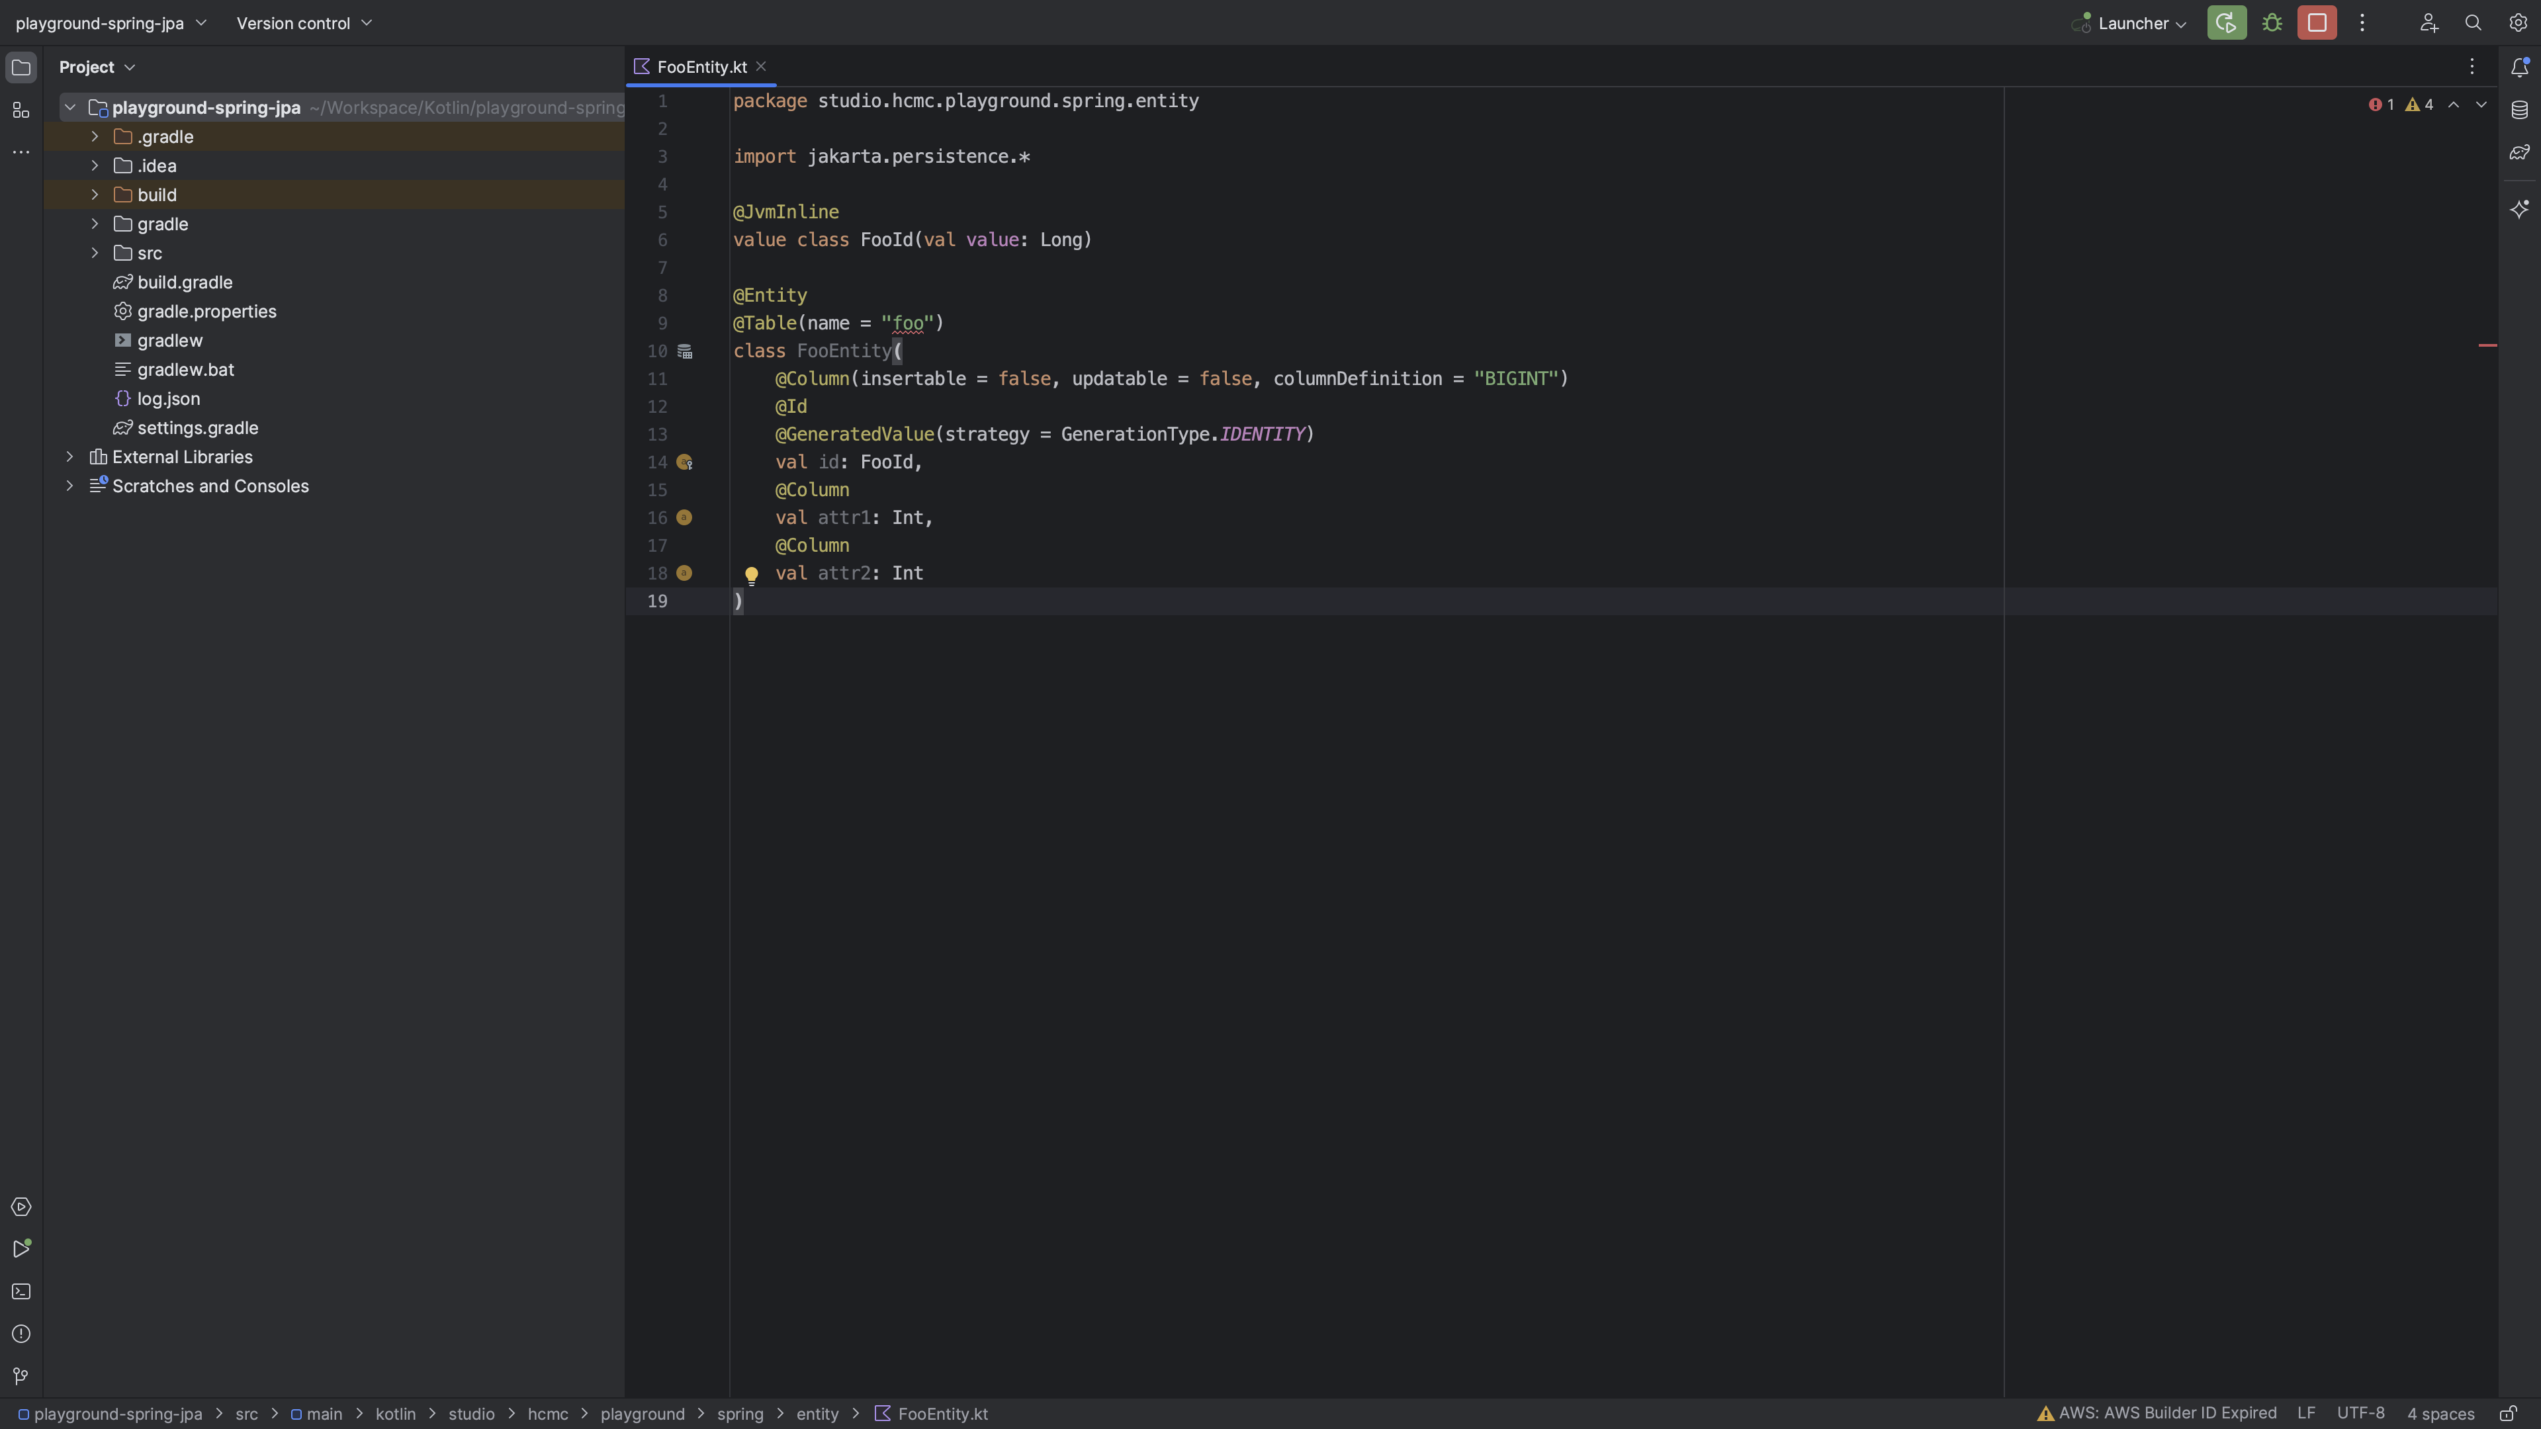This screenshot has width=2541, height=1429.
Task: Select the FooEntity.kt editor tab
Action: pyautogui.click(x=701, y=67)
